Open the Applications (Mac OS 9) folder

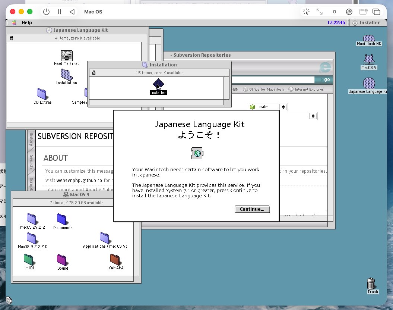[x=105, y=240]
